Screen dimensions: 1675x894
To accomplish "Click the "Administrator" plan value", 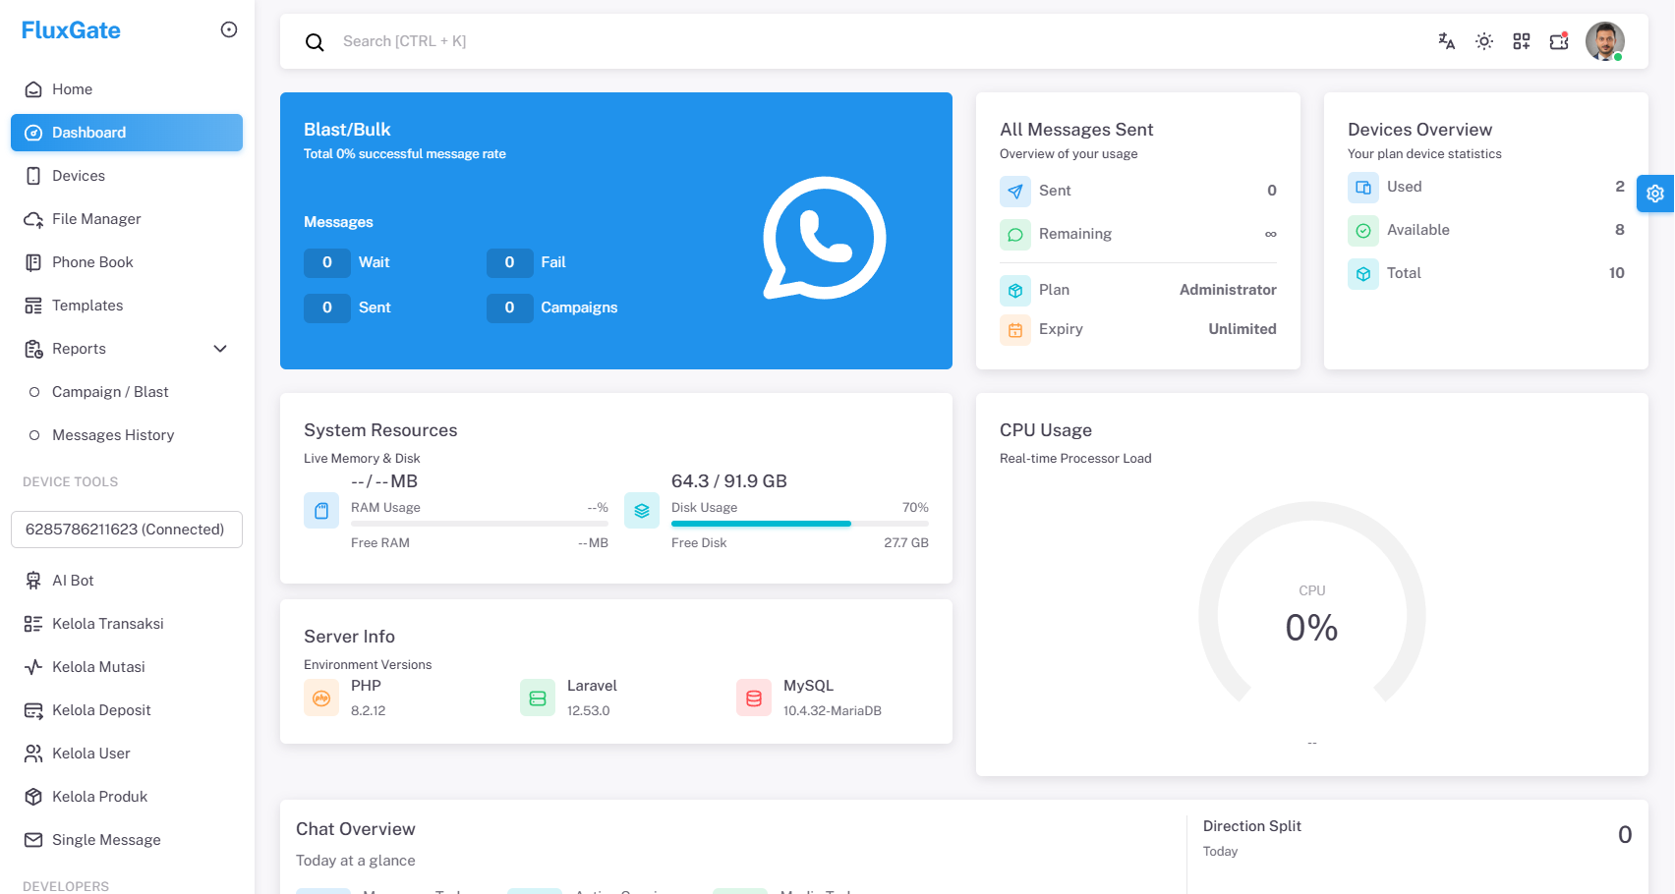I will pyautogui.click(x=1228, y=290).
